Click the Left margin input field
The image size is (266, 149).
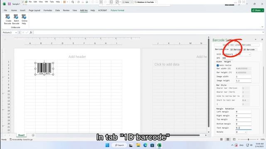coord(244,112)
